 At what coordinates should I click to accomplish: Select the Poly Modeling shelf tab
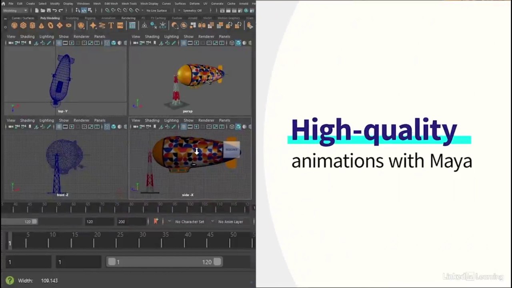[x=50, y=18]
